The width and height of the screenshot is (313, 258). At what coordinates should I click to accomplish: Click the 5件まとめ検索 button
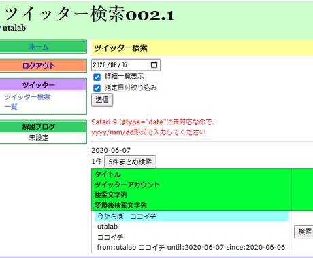tap(130, 162)
